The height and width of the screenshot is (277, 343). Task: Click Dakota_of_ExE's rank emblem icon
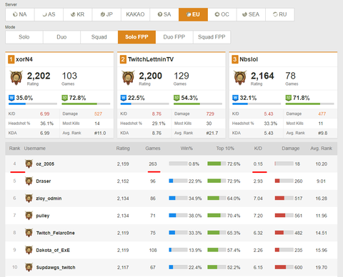[29, 250]
